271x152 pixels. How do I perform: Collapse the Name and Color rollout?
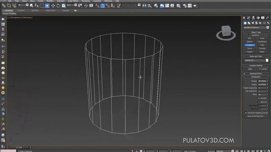pos(256,56)
